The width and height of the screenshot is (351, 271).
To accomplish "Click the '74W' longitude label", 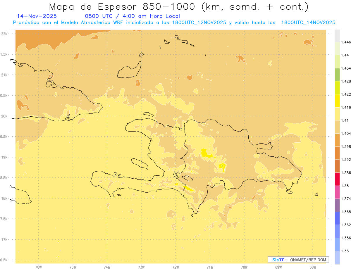I will [x=107, y=267].
